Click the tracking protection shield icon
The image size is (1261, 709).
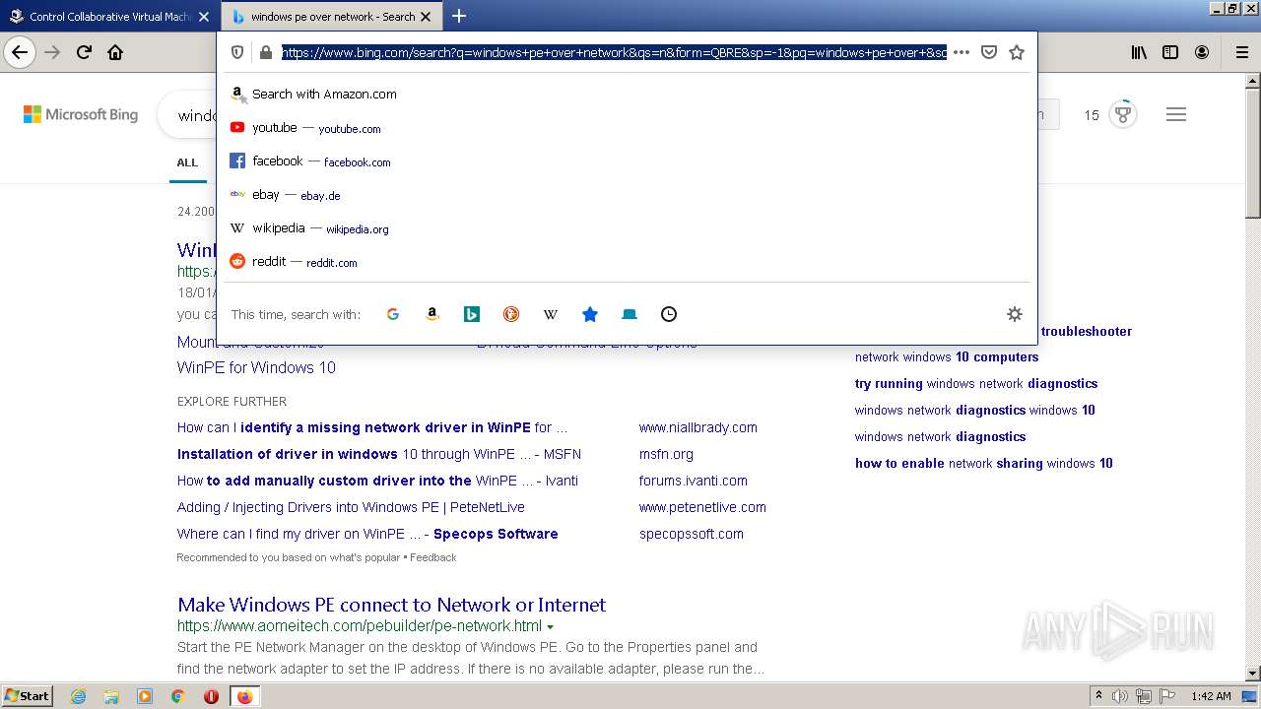(x=237, y=52)
